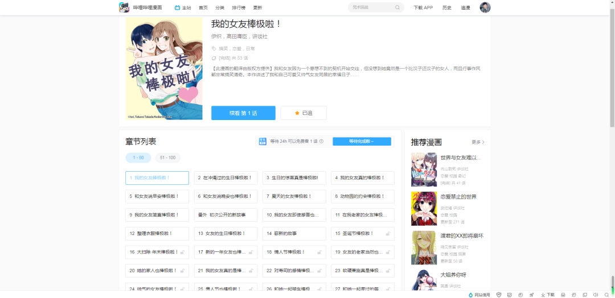The width and height of the screenshot is (615, 298).
Task: Click the zoom magnifier icon in status bar
Action: (607, 295)
